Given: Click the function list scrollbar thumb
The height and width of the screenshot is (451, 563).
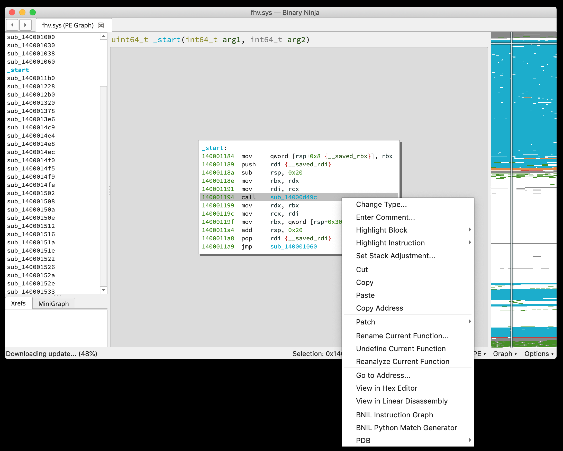Looking at the screenshot, I should point(104,63).
